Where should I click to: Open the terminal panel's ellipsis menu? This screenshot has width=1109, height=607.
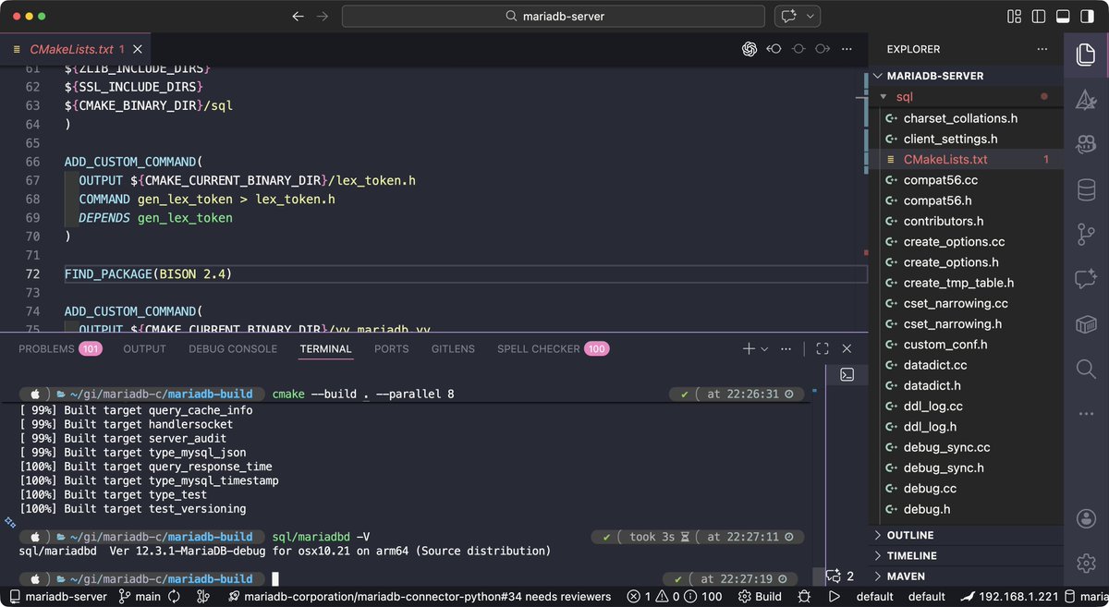pyautogui.click(x=786, y=349)
